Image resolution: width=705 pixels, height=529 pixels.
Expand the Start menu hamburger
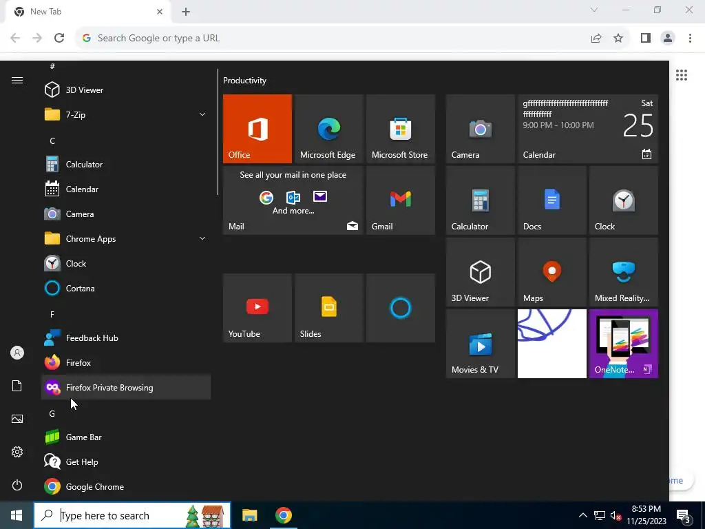[17, 80]
